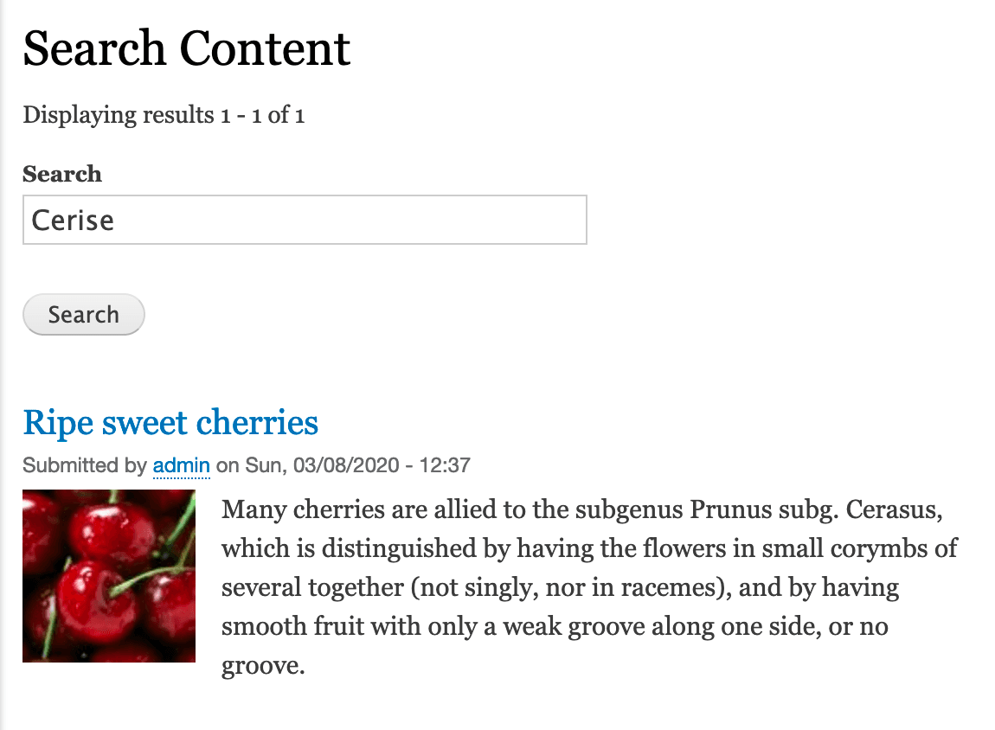Click the red cherries thumbnail image

click(x=109, y=575)
